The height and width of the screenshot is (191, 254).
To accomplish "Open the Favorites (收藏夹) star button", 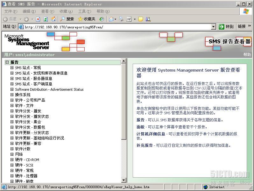I will 87,19.
